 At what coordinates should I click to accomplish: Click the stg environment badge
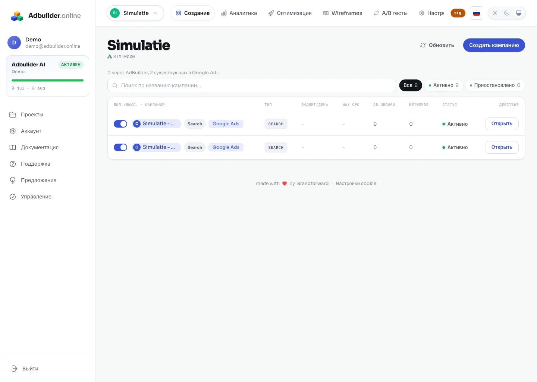[x=458, y=13]
